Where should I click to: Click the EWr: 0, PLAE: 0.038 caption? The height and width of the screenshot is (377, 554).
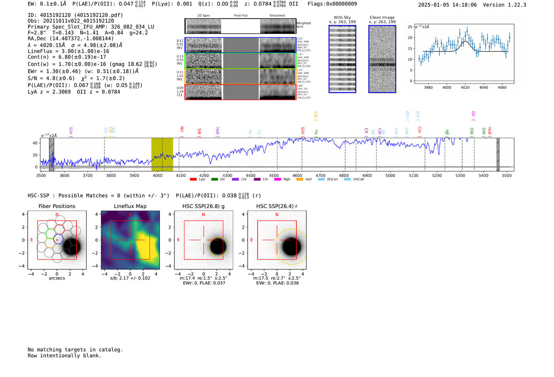(x=277, y=283)
